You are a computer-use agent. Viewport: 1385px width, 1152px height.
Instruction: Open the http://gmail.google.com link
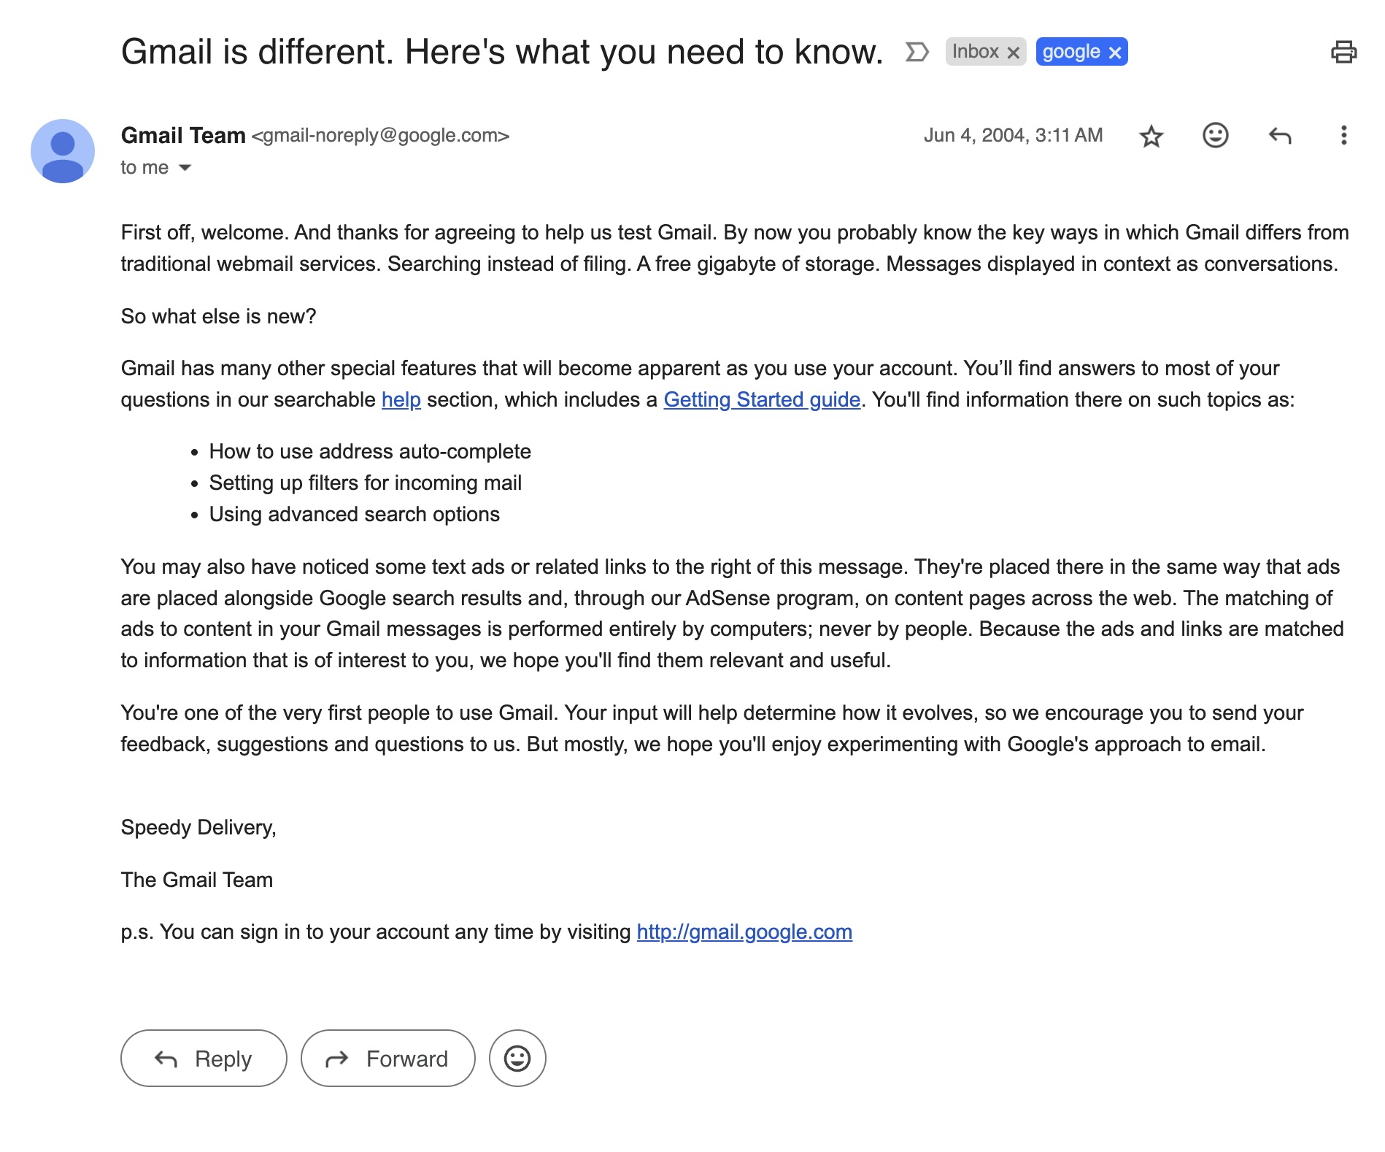(744, 932)
